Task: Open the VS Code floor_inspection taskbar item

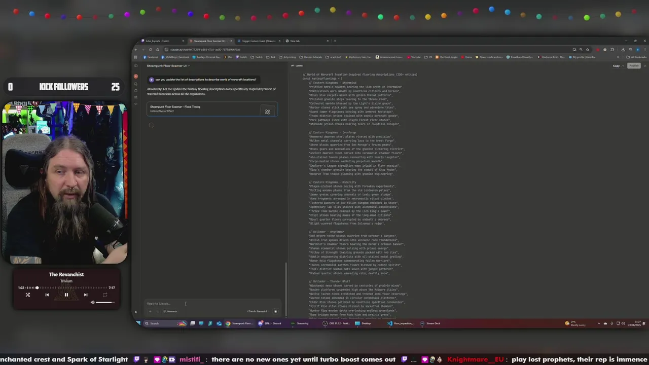Action: point(401,323)
